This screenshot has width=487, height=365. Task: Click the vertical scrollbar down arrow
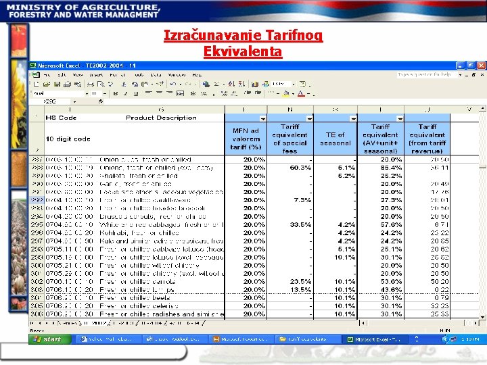pos(482,316)
